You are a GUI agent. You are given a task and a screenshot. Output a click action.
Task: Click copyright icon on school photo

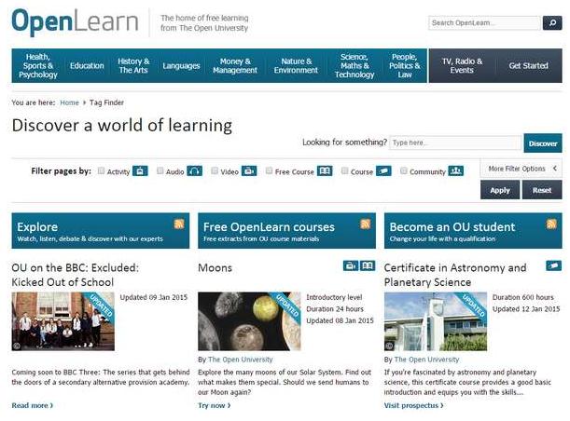pyautogui.click(x=17, y=346)
